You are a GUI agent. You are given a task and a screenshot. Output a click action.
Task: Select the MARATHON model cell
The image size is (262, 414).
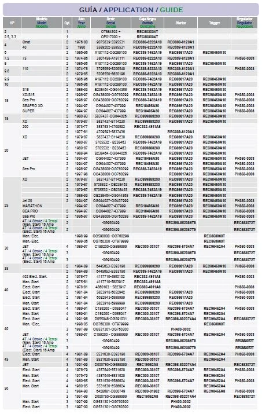pos(42,206)
